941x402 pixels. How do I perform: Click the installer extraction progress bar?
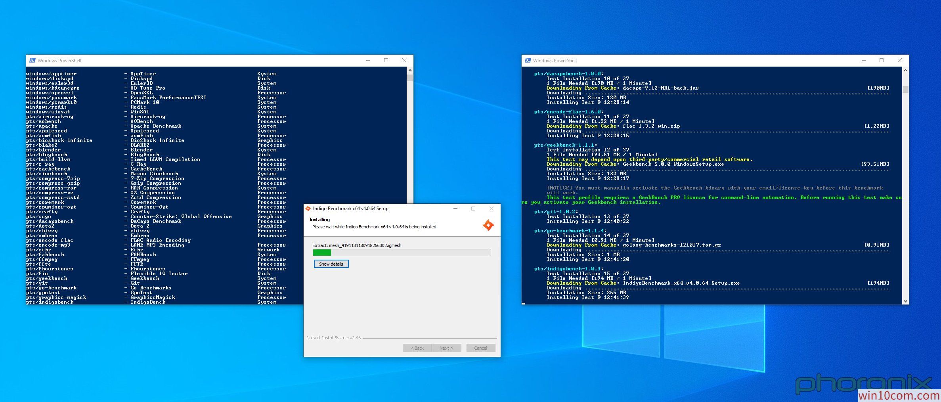[x=402, y=253]
